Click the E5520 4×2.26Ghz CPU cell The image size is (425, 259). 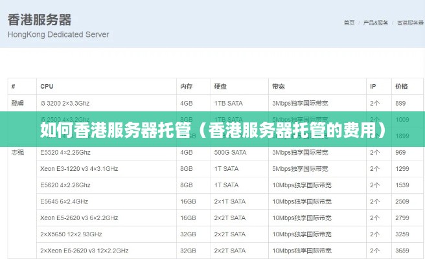click(65, 152)
